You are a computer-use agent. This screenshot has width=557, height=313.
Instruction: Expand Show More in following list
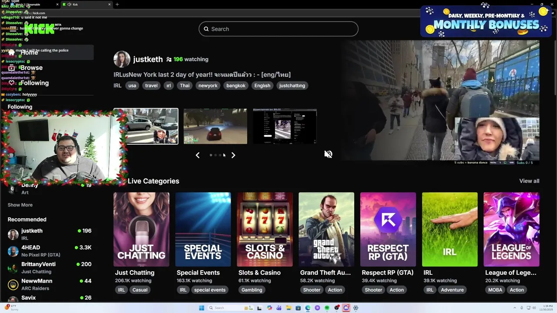20,205
